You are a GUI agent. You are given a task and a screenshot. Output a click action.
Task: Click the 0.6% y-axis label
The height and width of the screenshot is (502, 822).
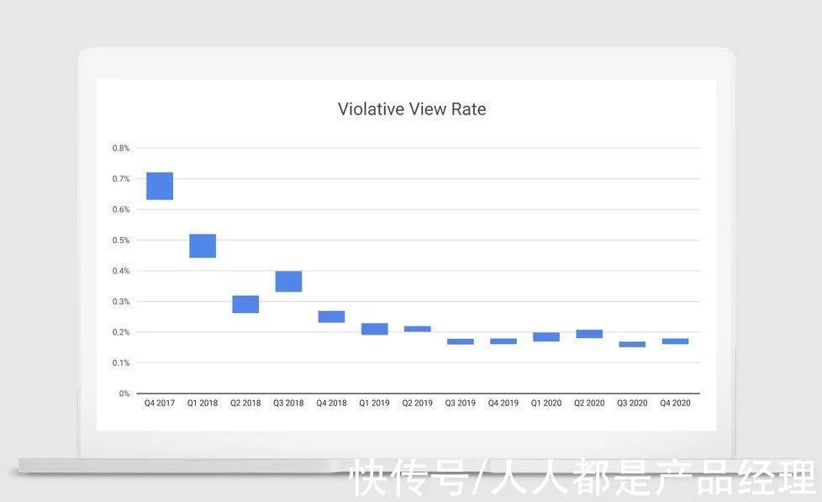tap(120, 209)
